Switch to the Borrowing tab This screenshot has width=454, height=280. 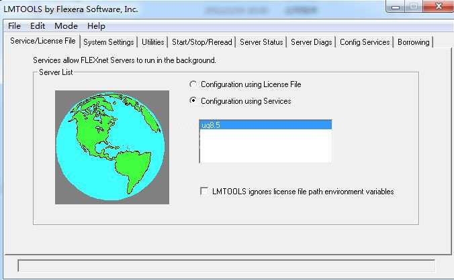pos(413,42)
